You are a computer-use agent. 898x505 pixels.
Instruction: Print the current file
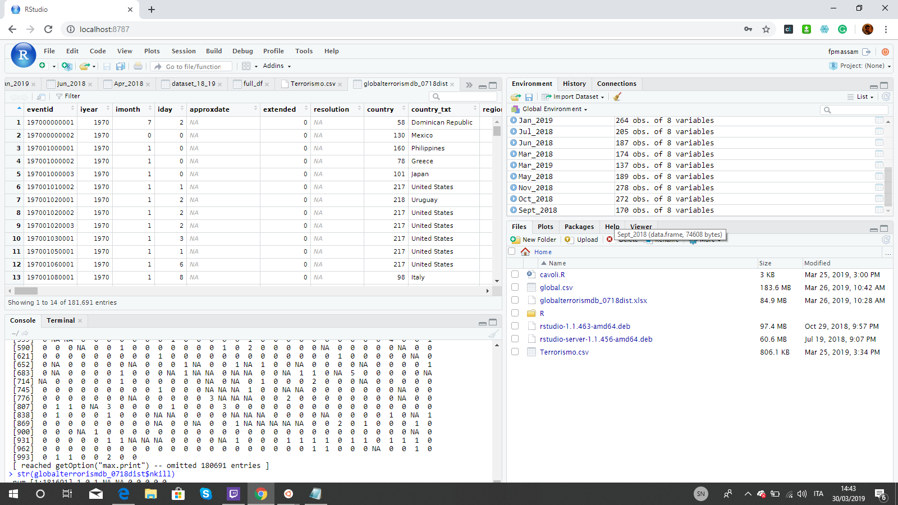(x=138, y=66)
